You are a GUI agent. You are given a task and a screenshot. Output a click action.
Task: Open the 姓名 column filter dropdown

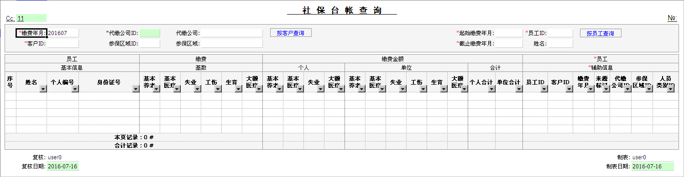pos(43,89)
